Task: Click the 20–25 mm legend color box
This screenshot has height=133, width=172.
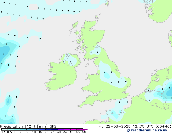Action: click(x=49, y=129)
